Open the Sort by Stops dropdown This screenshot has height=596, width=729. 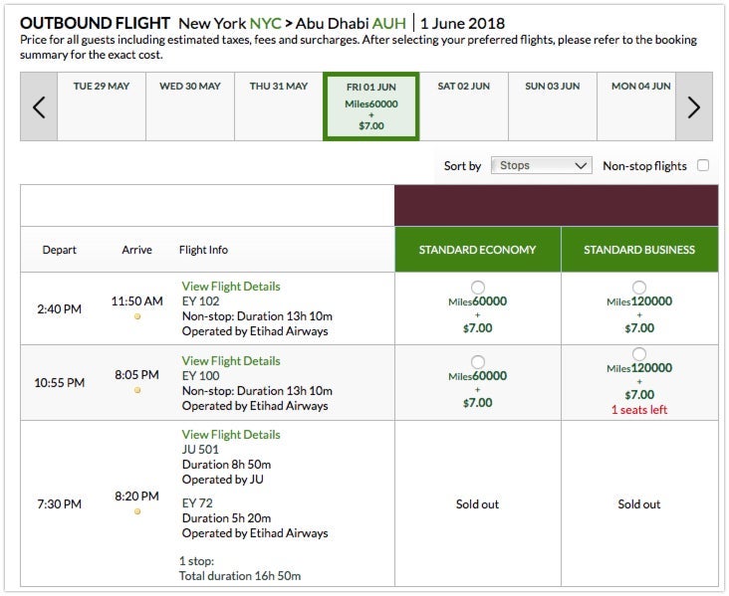point(543,166)
